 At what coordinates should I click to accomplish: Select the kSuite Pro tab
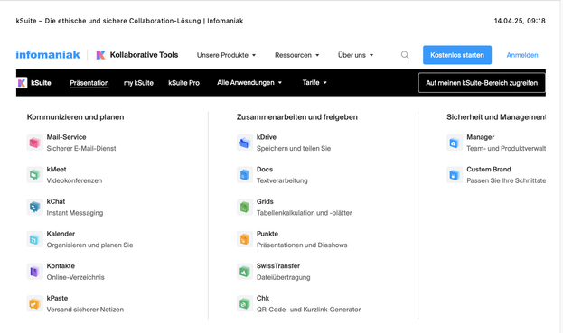click(183, 83)
